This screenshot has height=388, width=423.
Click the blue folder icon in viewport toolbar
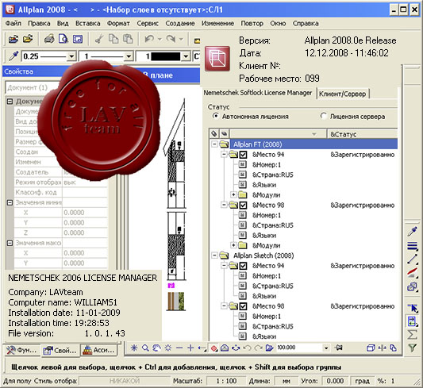(x=269, y=348)
